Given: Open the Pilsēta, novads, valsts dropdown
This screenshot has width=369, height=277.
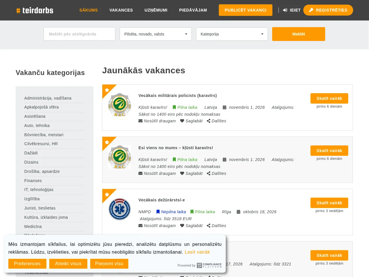Looking at the screenshot, I should click(156, 34).
